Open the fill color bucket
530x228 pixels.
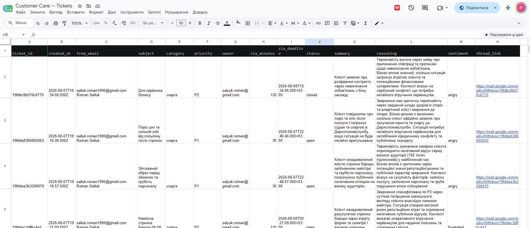click(x=238, y=23)
